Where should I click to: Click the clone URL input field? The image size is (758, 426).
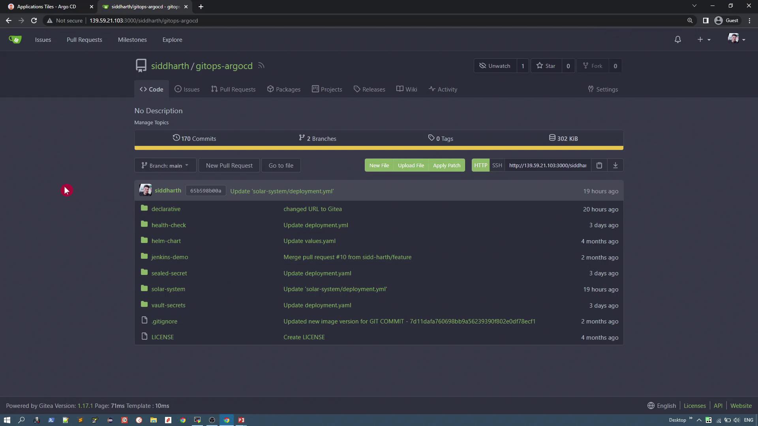point(547,165)
